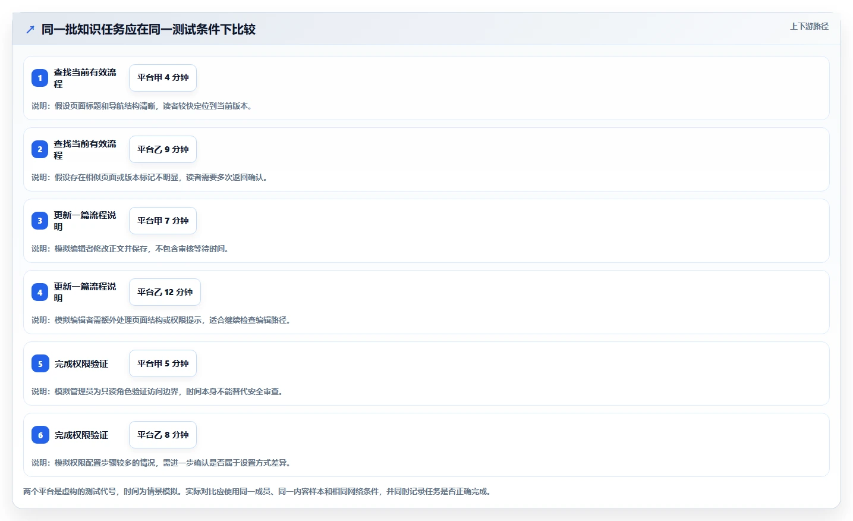Click 完成权限验证 label in card 6
Screen dimensions: 853x521
point(81,435)
